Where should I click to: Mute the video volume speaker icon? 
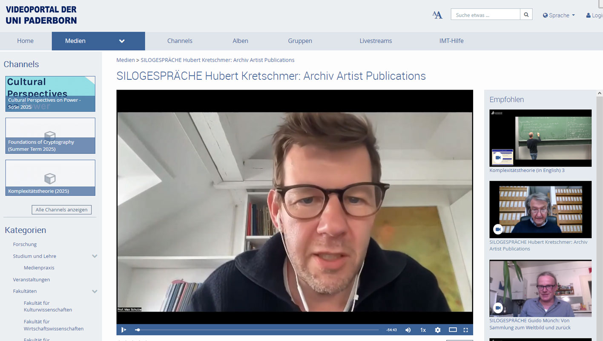(x=408, y=330)
